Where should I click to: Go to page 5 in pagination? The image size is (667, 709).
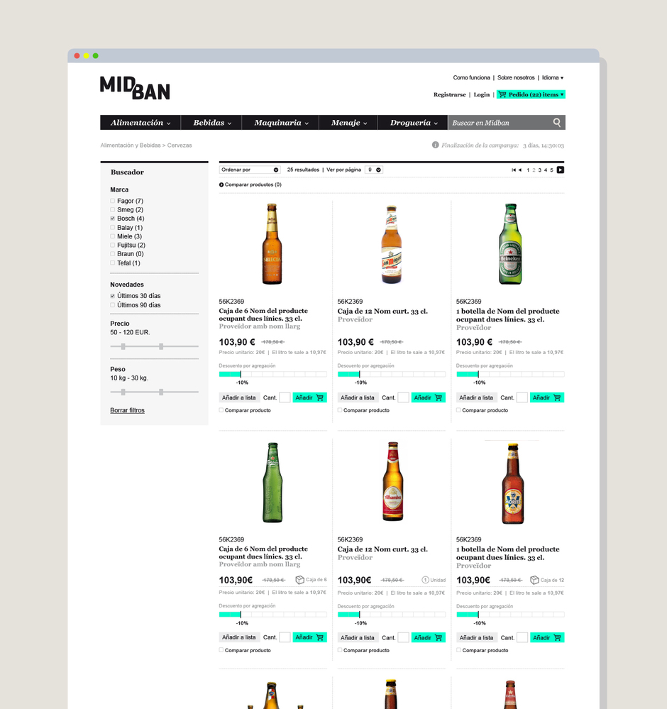(x=551, y=170)
